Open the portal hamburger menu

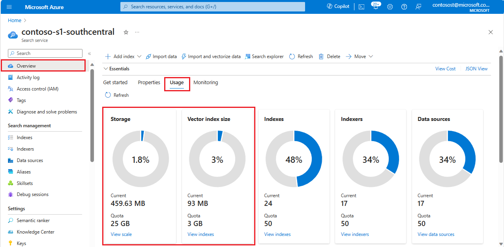9,7
